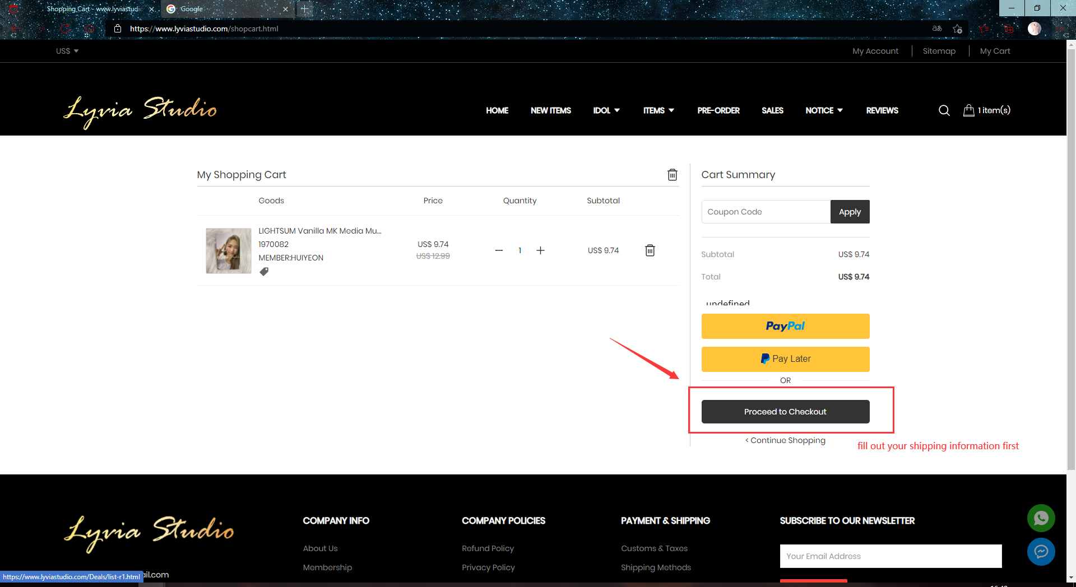Open a new browser tab with plus
Screen dimensions: 1076x587
[304, 9]
